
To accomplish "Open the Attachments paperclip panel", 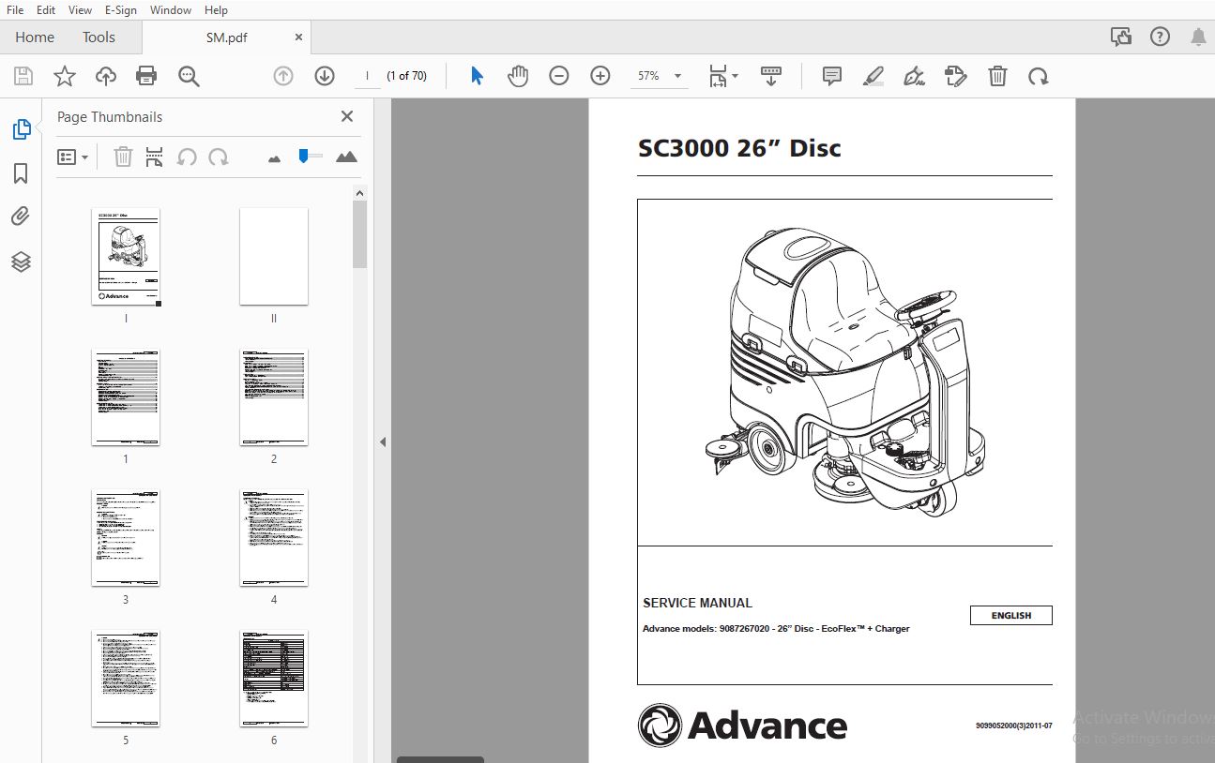I will click(x=21, y=217).
